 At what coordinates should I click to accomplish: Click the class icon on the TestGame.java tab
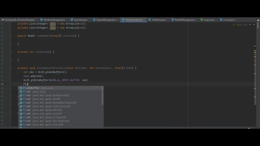point(149,20)
